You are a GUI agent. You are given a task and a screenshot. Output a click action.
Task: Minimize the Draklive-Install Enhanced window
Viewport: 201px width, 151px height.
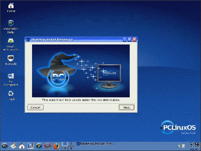pos(125,40)
